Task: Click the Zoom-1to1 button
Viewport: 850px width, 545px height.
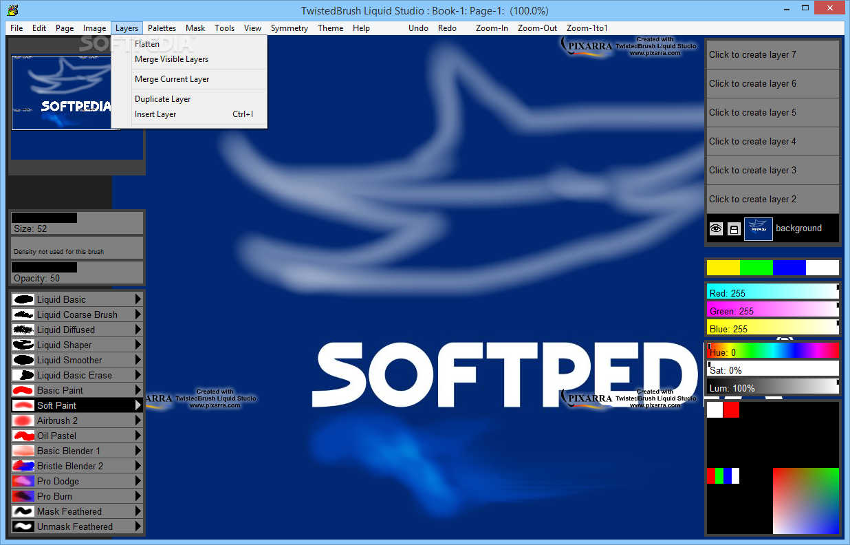Action: [587, 28]
